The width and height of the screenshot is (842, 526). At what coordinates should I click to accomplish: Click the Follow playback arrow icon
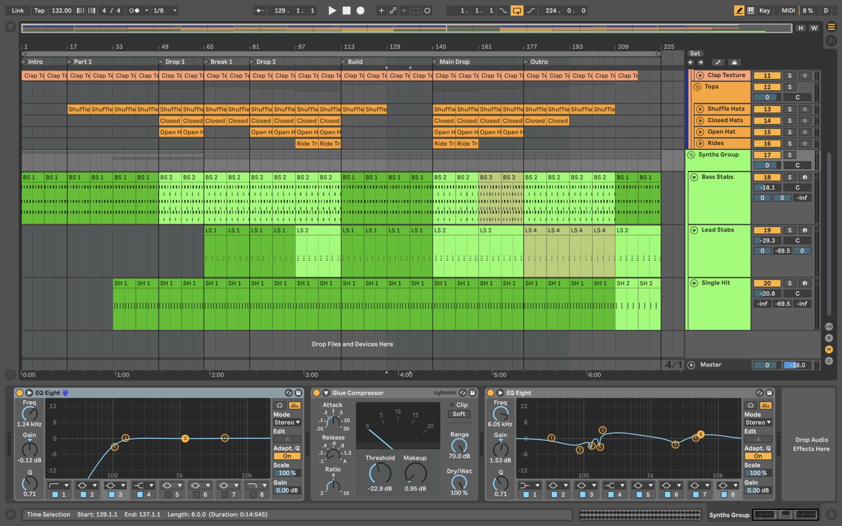coord(260,11)
